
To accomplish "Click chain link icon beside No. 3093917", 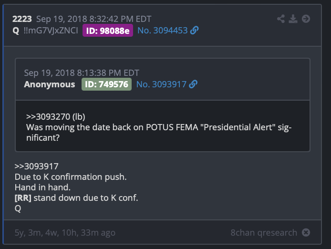I will point(193,84).
